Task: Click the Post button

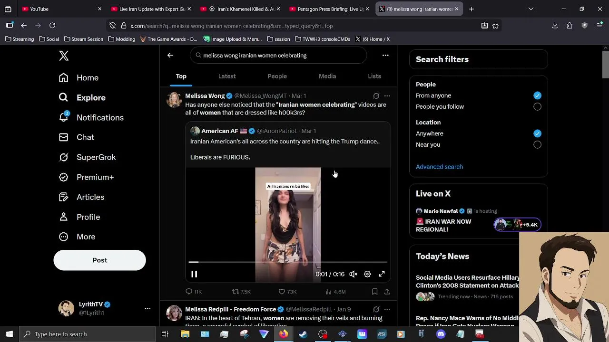Action: click(99, 260)
